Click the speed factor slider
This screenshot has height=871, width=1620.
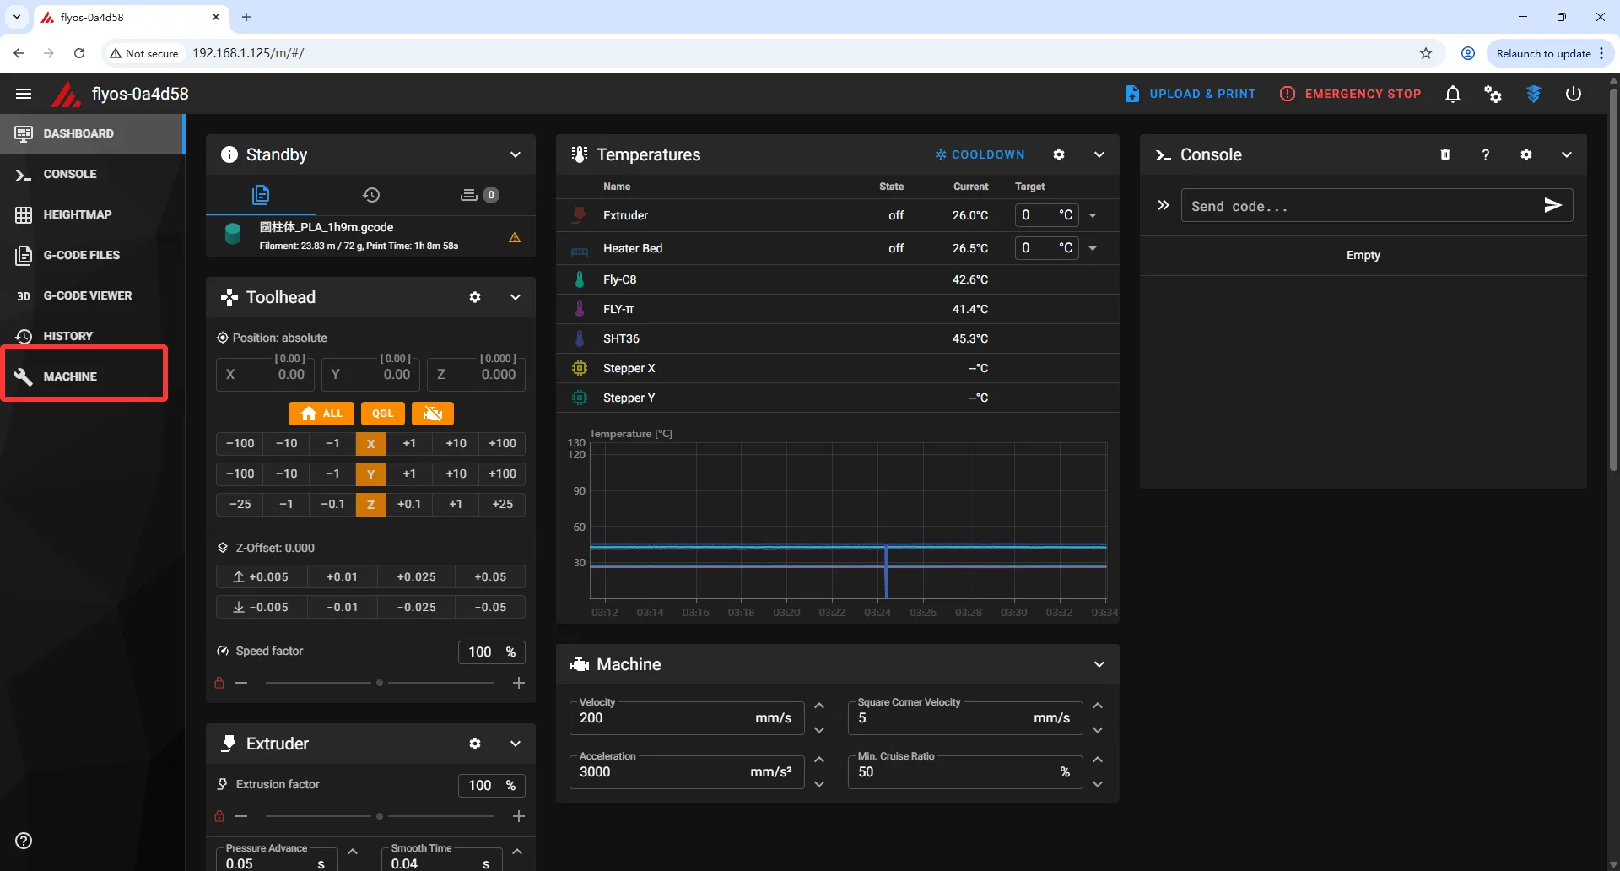pos(380,683)
